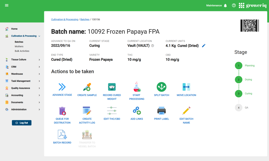Image resolution: width=269 pixels, height=161 pixels.
Task: Click the Edit Batch Name pencil icon
Action: [186, 111]
